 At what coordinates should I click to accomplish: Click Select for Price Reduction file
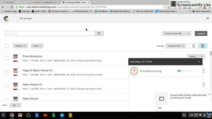coord(192,57)
